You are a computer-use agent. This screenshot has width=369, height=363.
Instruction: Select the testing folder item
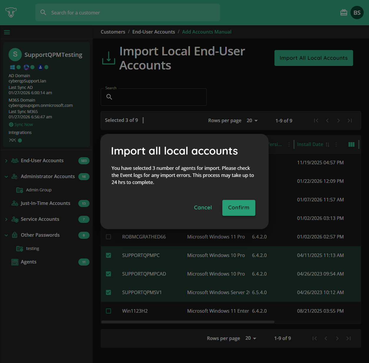pos(32,248)
